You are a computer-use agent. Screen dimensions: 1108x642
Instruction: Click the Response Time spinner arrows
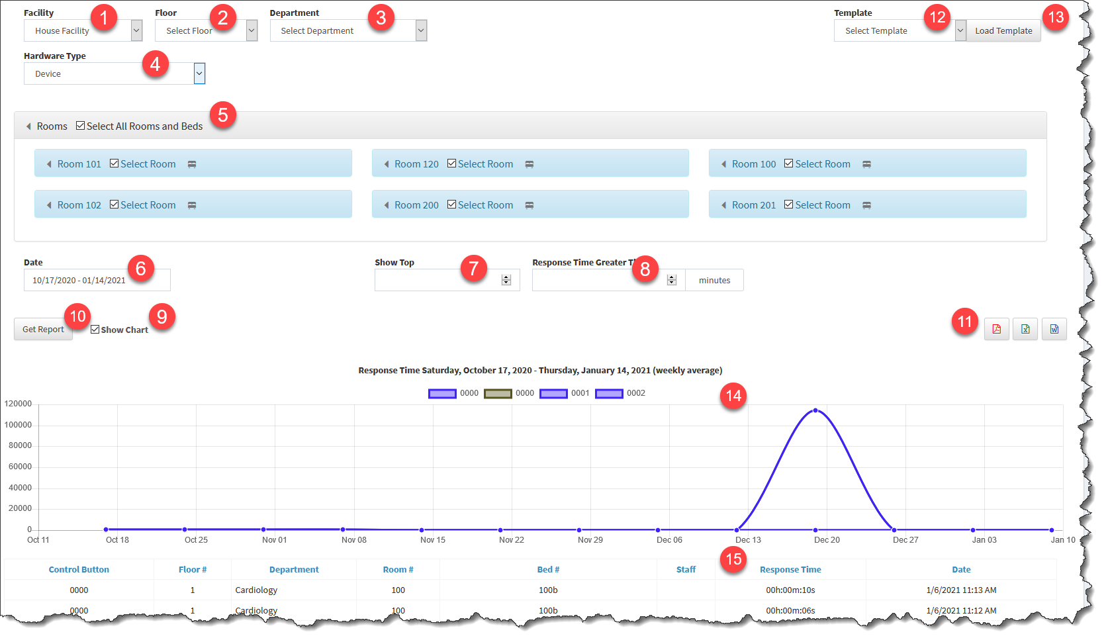(x=672, y=280)
